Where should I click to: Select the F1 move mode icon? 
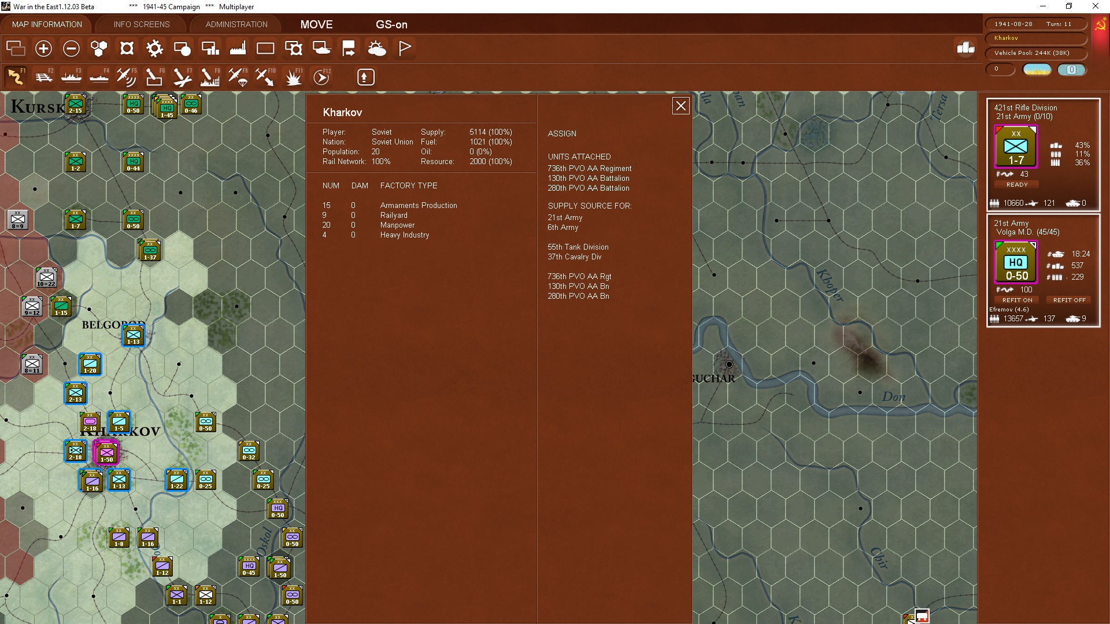click(16, 77)
